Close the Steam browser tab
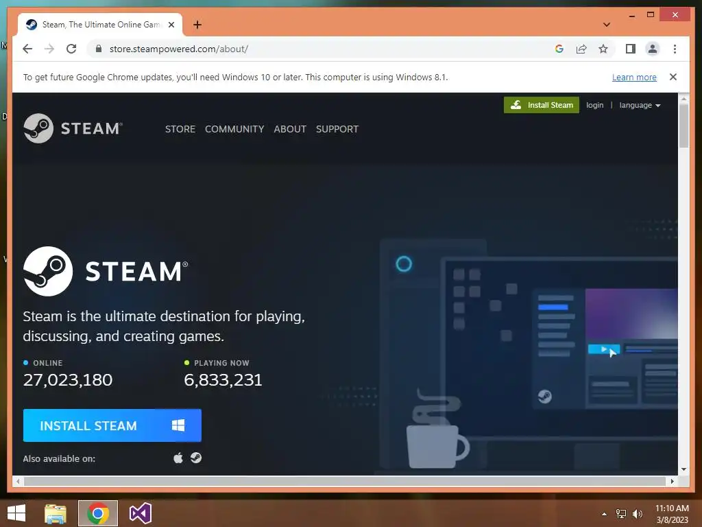702x527 pixels. click(171, 25)
